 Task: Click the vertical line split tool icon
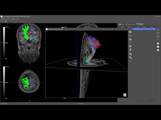point(158,40)
